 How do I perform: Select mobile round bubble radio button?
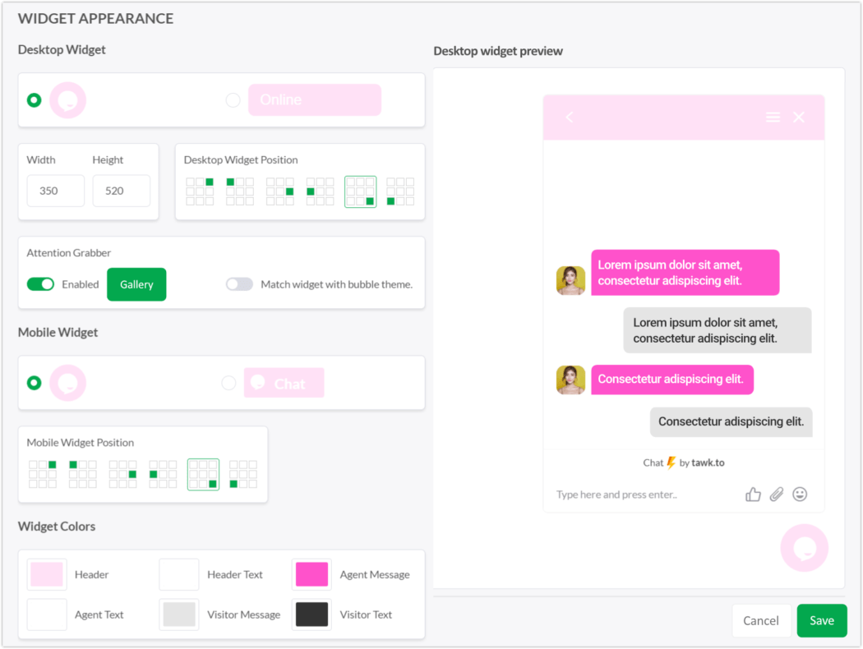coord(35,383)
